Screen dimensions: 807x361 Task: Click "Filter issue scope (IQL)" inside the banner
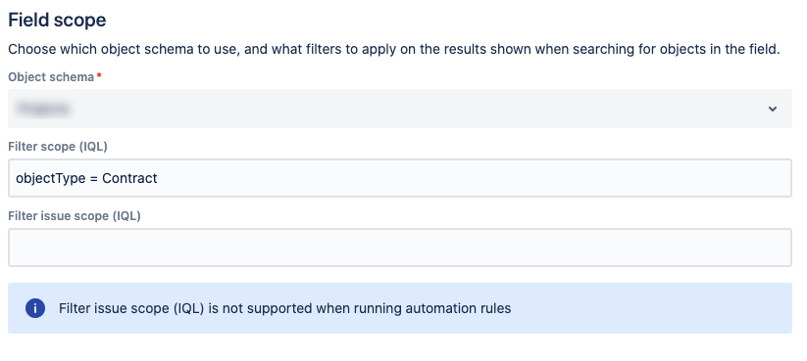(x=131, y=308)
